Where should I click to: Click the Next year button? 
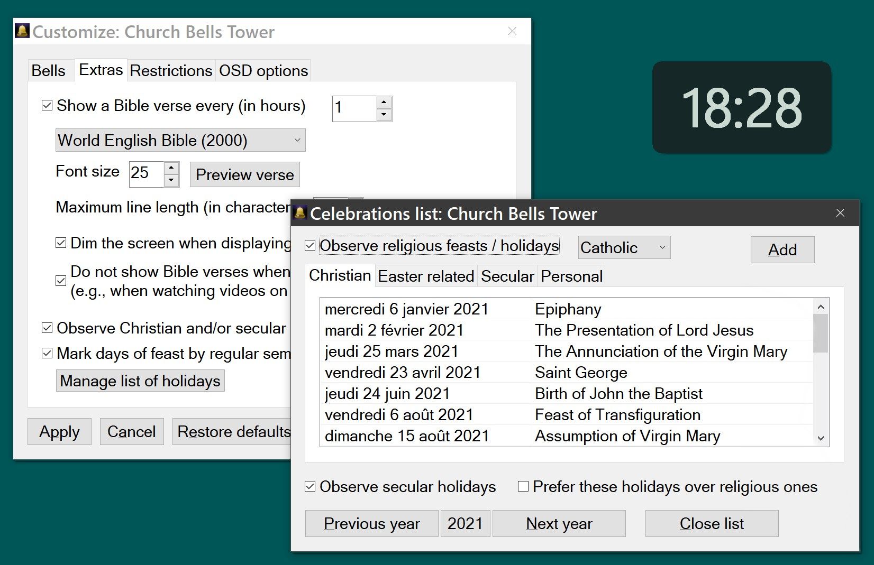559,523
